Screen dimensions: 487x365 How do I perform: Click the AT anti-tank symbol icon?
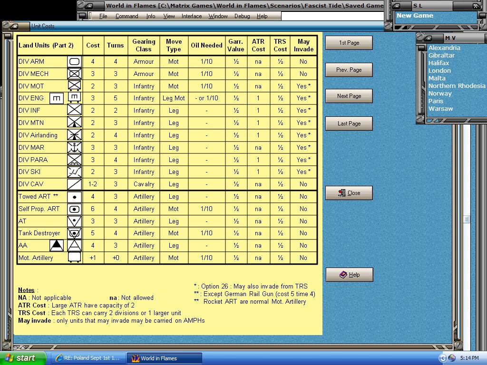(x=75, y=221)
